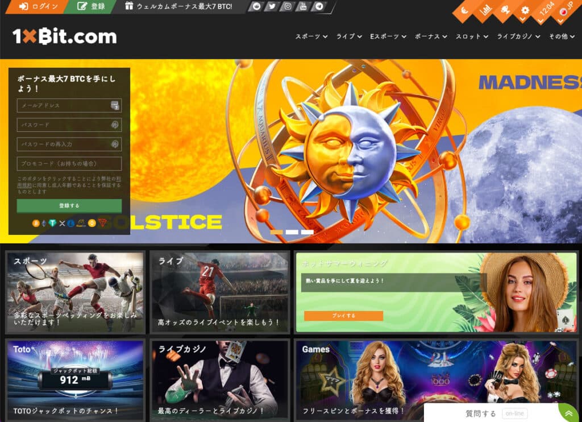Image resolution: width=582 pixels, height=422 pixels.
Task: Click the green scroll-to-top arrows icon
Action: 569,413
